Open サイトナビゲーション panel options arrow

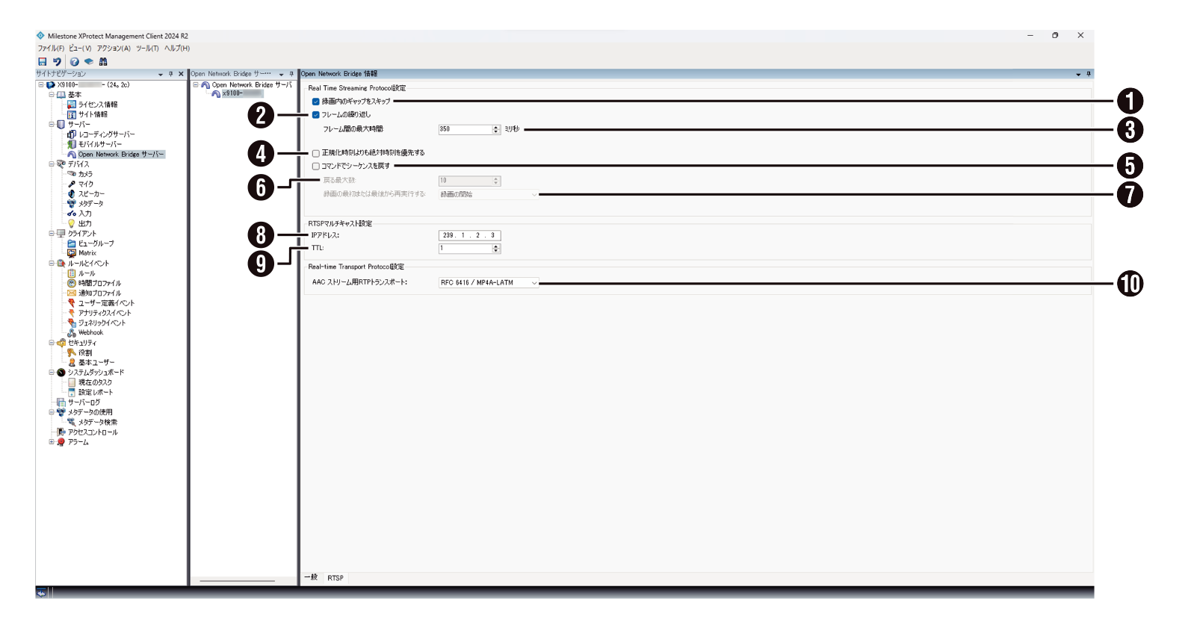161,75
